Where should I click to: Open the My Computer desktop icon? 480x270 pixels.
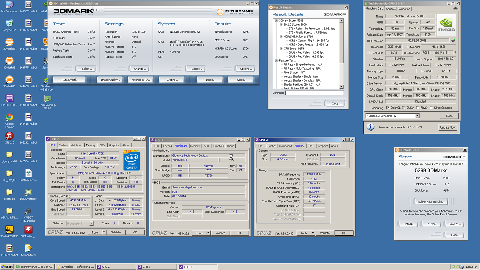click(x=9, y=7)
